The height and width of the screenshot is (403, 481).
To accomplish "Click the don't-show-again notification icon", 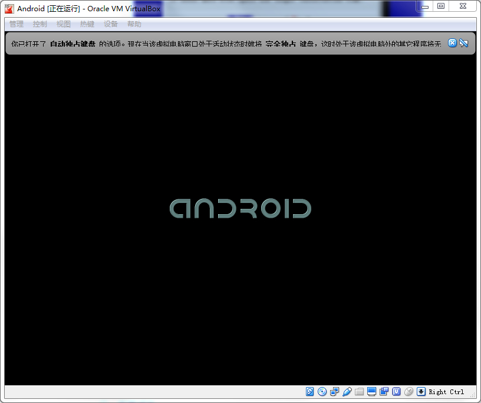I will [x=463, y=43].
